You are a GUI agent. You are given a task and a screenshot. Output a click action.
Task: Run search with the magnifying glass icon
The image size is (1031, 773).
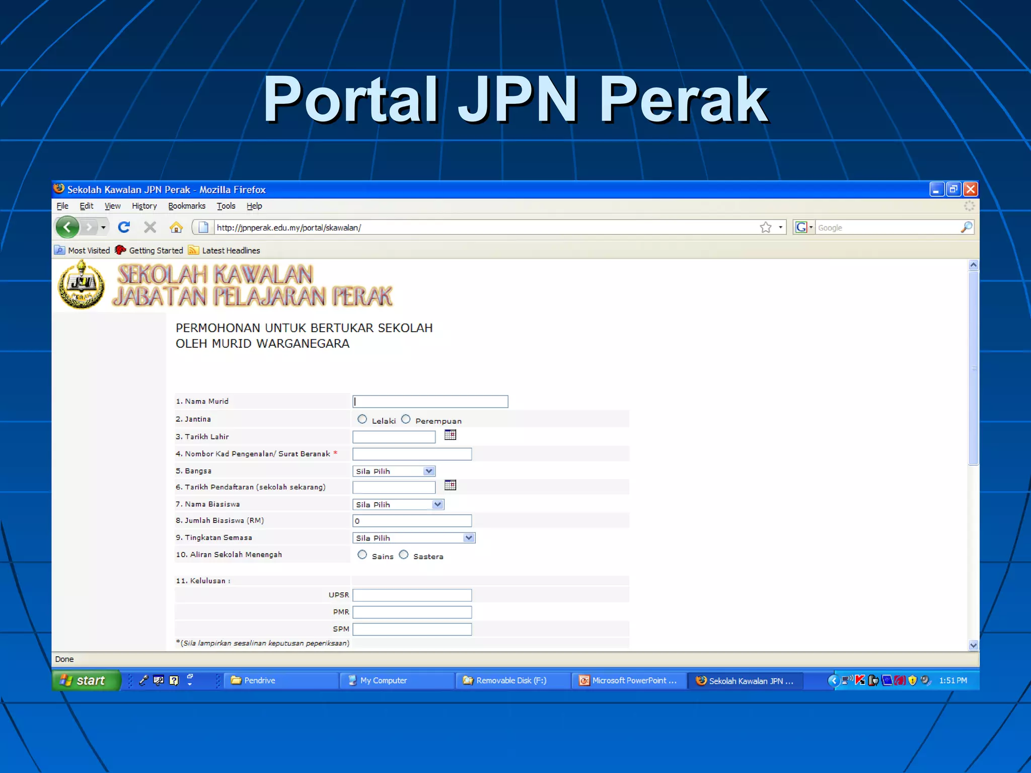pos(966,227)
